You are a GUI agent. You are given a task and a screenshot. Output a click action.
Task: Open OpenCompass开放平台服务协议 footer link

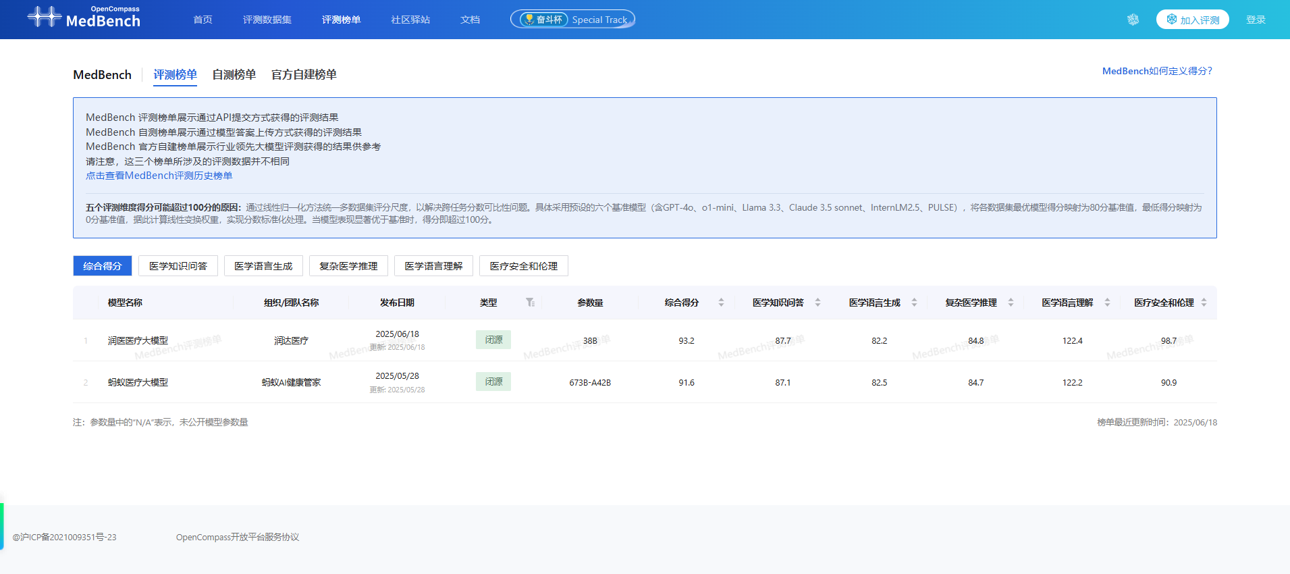pyautogui.click(x=238, y=537)
